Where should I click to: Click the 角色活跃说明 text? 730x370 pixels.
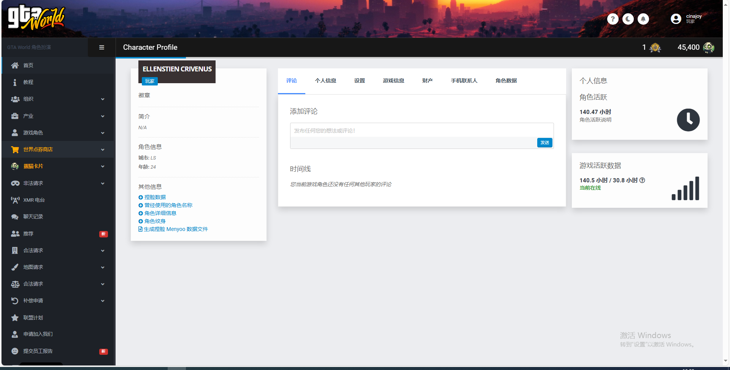(x=595, y=120)
